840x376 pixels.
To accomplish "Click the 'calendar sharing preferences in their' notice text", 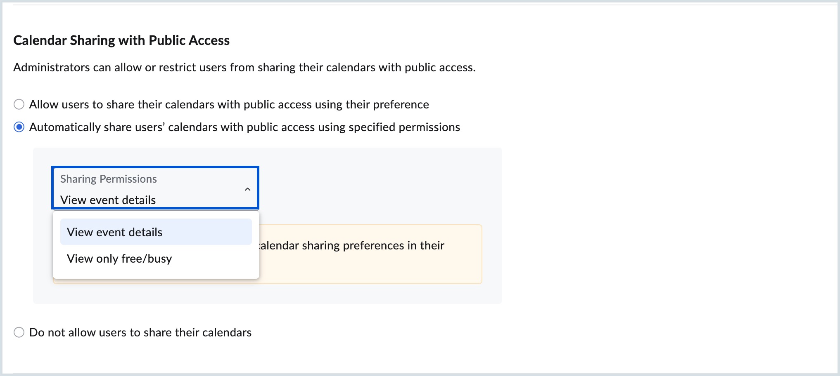I will (x=351, y=246).
